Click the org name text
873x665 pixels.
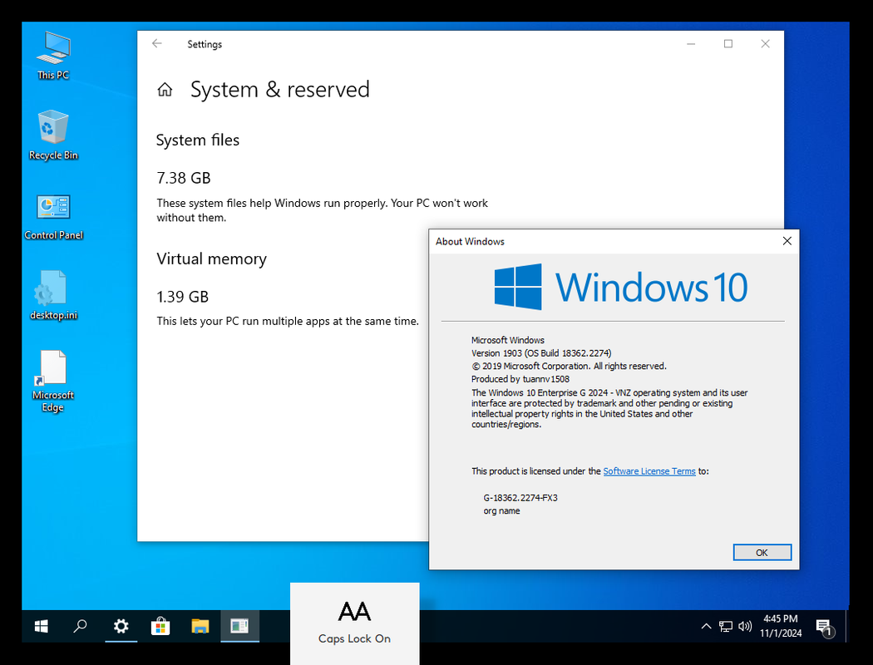point(501,511)
